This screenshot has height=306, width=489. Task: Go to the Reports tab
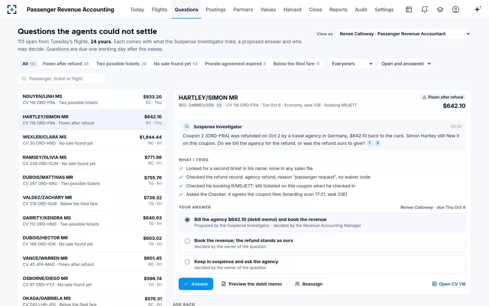click(338, 10)
